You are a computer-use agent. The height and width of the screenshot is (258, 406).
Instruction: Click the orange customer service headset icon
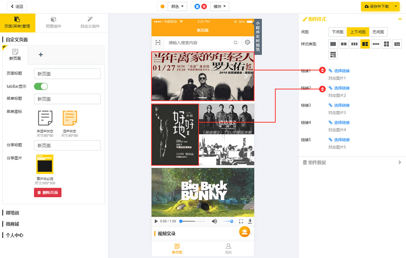point(244,232)
